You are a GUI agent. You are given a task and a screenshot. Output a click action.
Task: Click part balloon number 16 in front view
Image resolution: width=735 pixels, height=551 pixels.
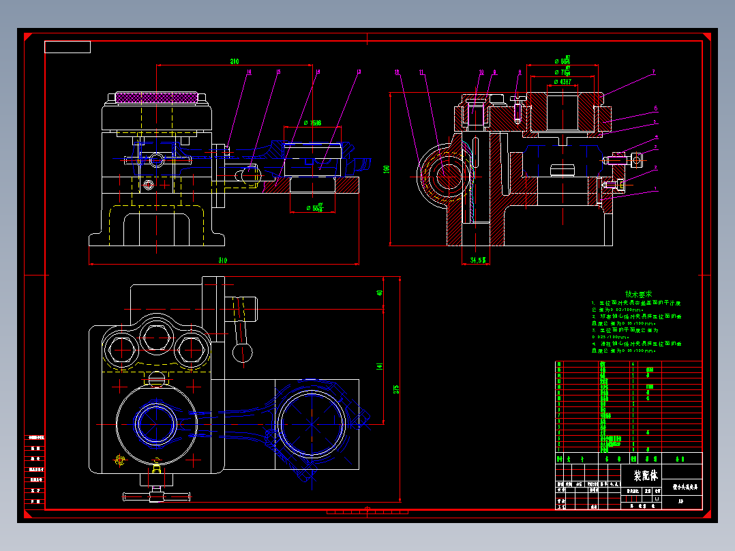coord(249,72)
